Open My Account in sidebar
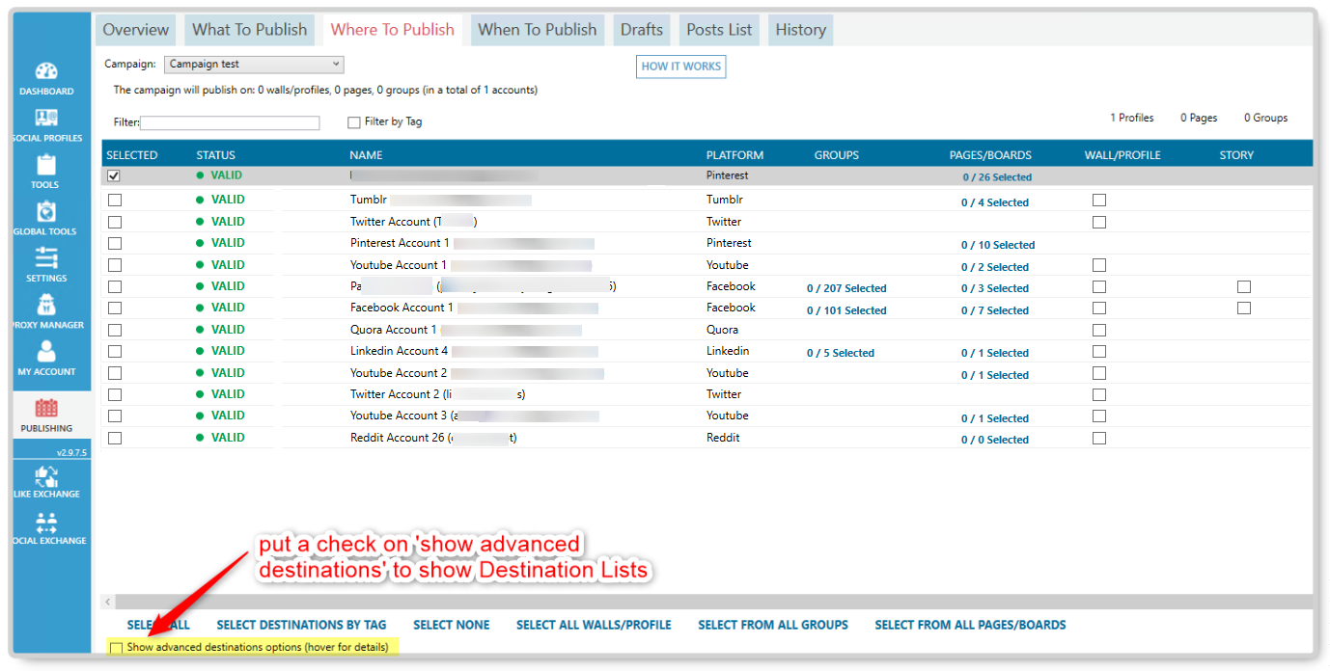The image size is (1330, 671). [46, 358]
